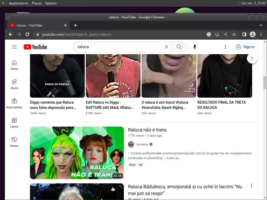Click the clock Sat Jun 3, 21:09

pyautogui.click(x=253, y=3)
